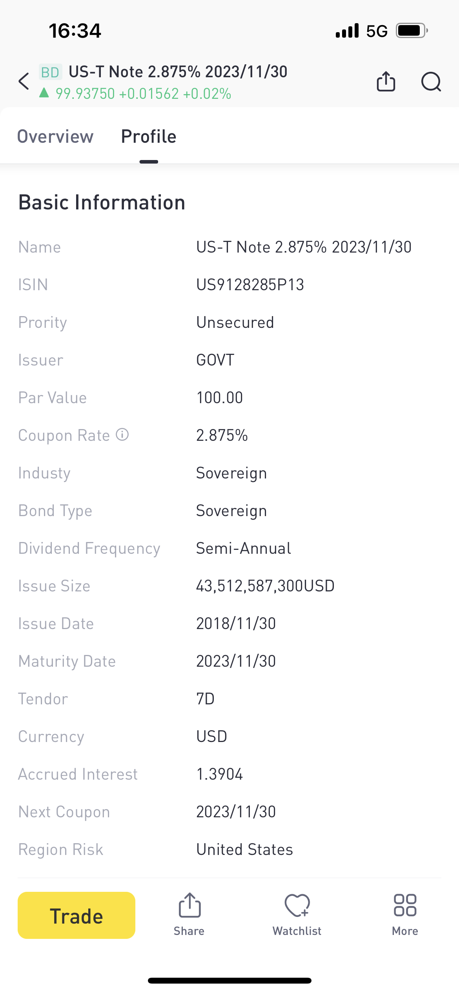This screenshot has width=459, height=993.
Task: Tap the Basic Information heading
Action: click(x=102, y=202)
